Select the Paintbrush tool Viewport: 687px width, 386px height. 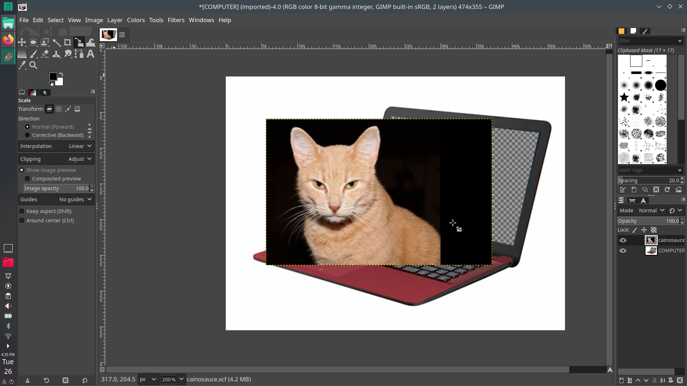pyautogui.click(x=33, y=54)
